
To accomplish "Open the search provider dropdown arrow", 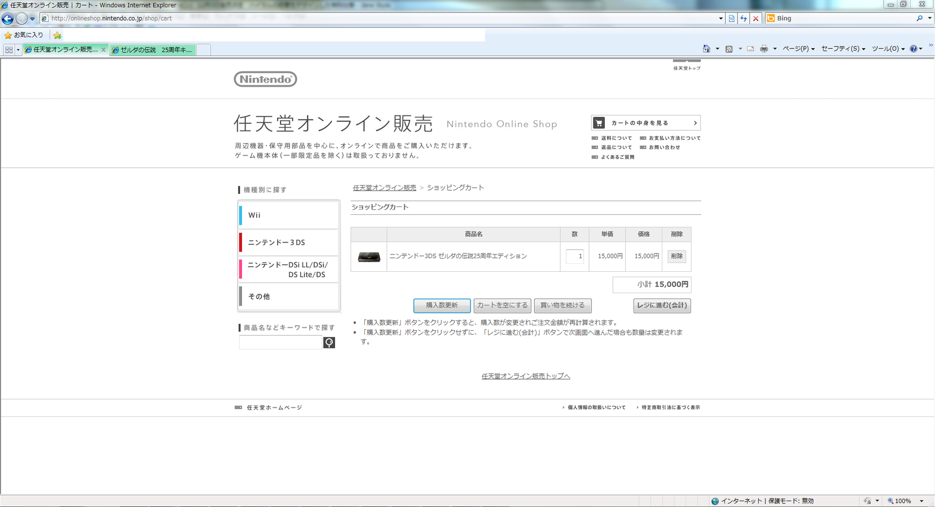I will point(930,18).
